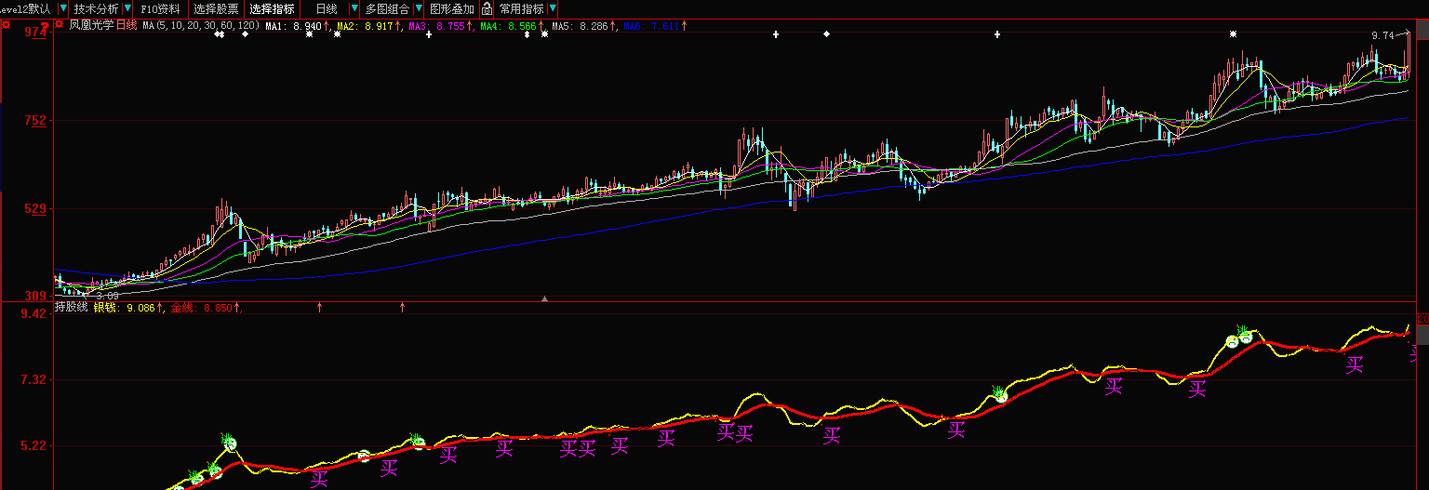Open the 技术分析 menu
This screenshot has height=490, width=1429.
[96, 9]
